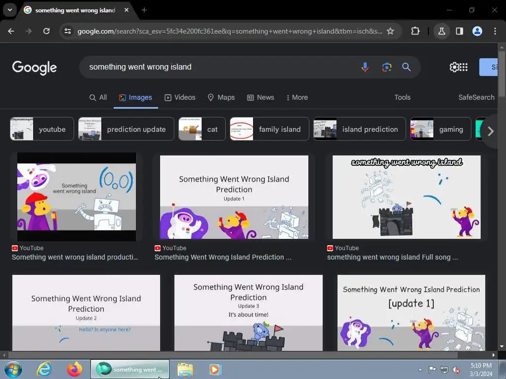Show hidden tray icons arrow
Image resolution: width=506 pixels, height=379 pixels.
pyautogui.click(x=420, y=370)
